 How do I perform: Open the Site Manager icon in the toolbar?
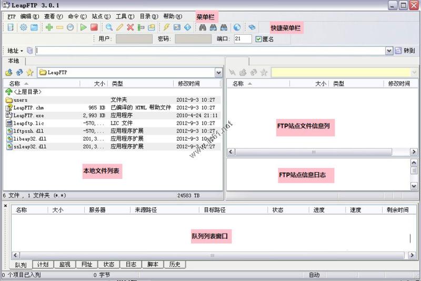click(11, 27)
